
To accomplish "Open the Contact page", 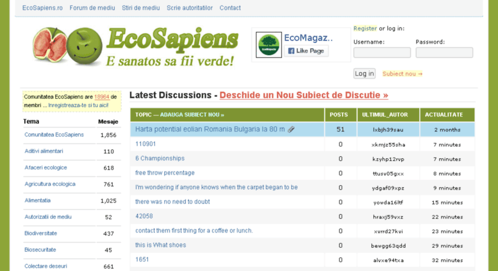I will coord(230,8).
